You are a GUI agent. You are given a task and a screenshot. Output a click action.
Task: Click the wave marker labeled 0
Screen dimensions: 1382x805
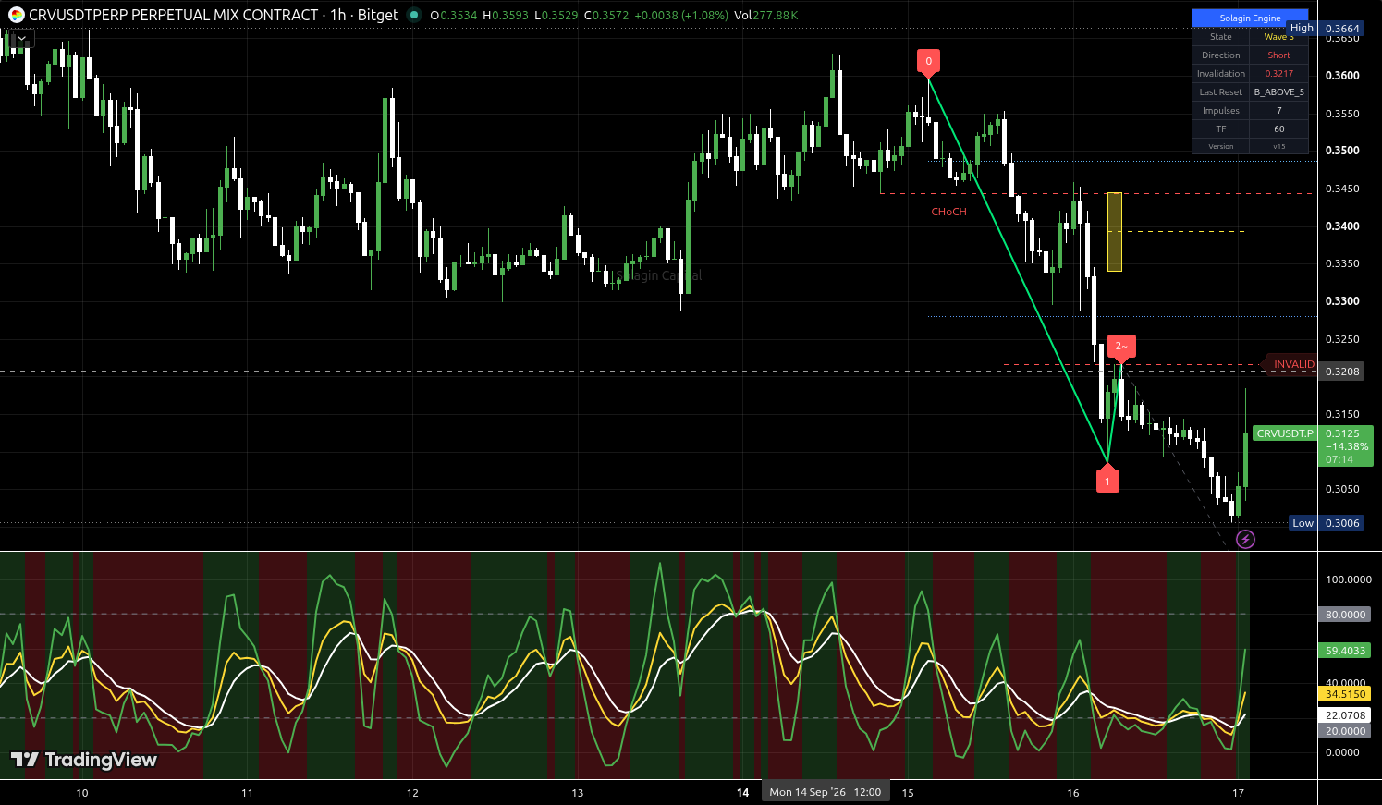(929, 63)
